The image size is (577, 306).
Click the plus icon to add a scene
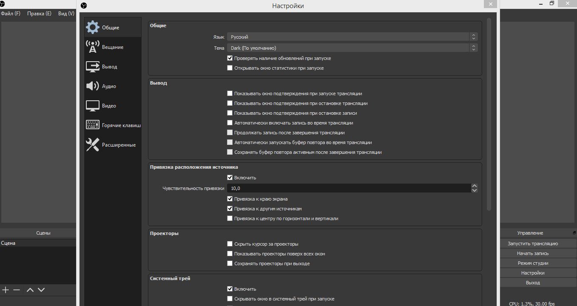[6, 290]
